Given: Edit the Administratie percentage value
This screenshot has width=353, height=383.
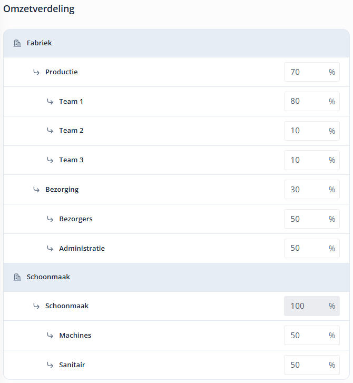Looking at the screenshot, I should (x=306, y=248).
